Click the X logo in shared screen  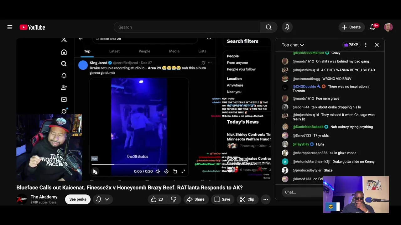coord(64,40)
